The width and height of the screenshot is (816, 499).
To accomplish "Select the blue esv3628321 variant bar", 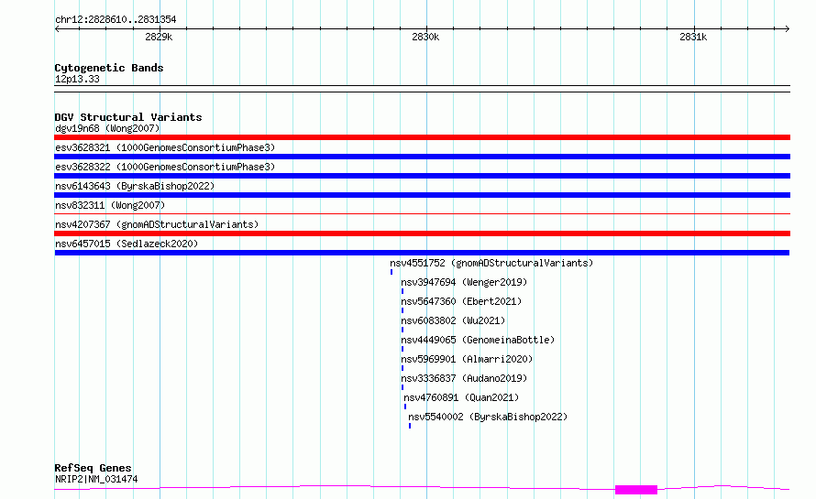I will [x=422, y=157].
